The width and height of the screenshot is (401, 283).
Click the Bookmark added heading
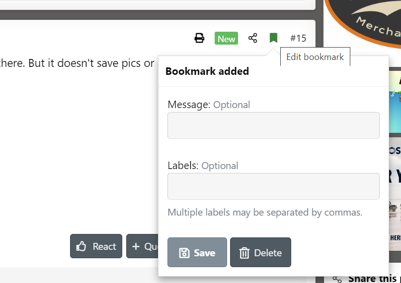[207, 71]
